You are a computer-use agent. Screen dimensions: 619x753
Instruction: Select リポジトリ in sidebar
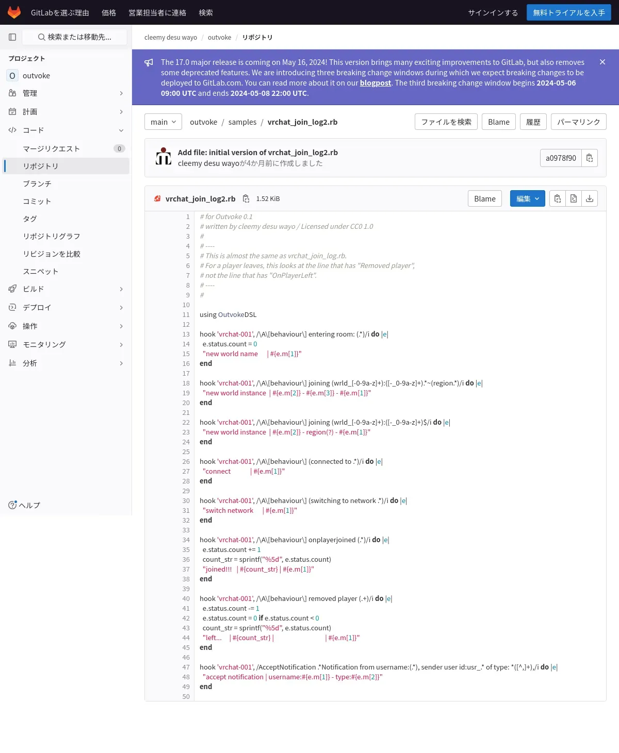coord(66,166)
